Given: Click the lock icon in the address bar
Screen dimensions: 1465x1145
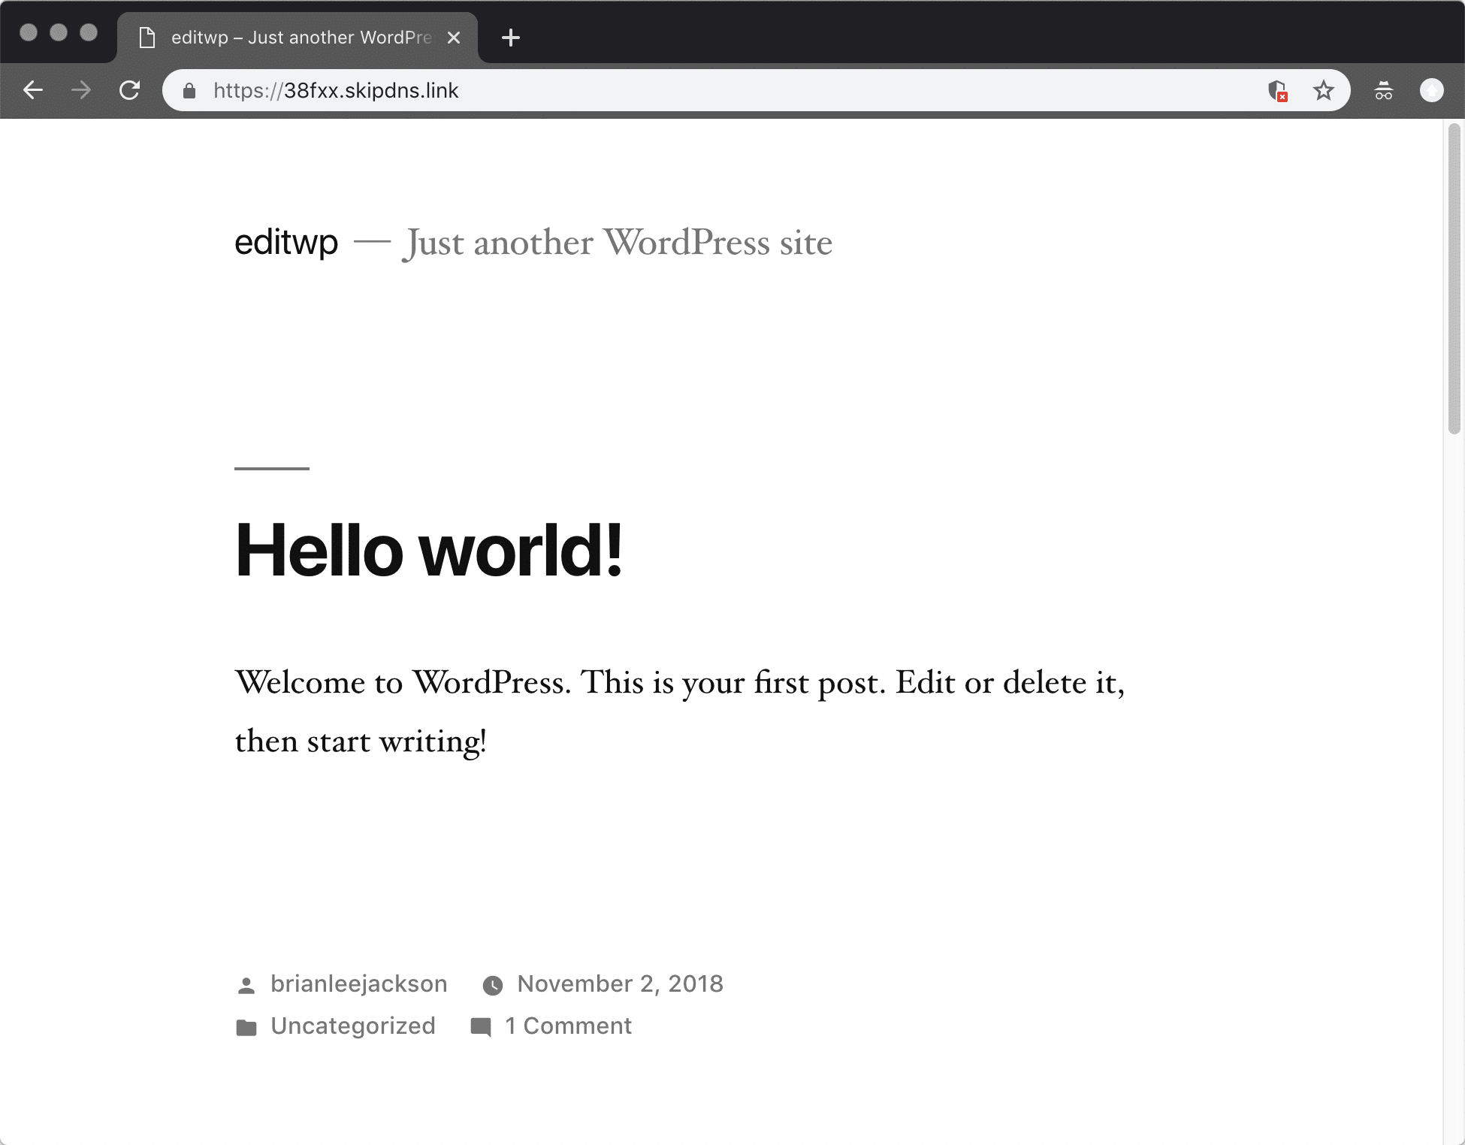Looking at the screenshot, I should (189, 91).
